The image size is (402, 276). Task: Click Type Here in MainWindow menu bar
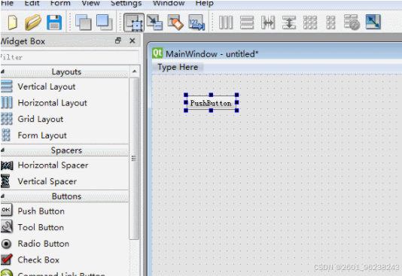[x=178, y=67]
